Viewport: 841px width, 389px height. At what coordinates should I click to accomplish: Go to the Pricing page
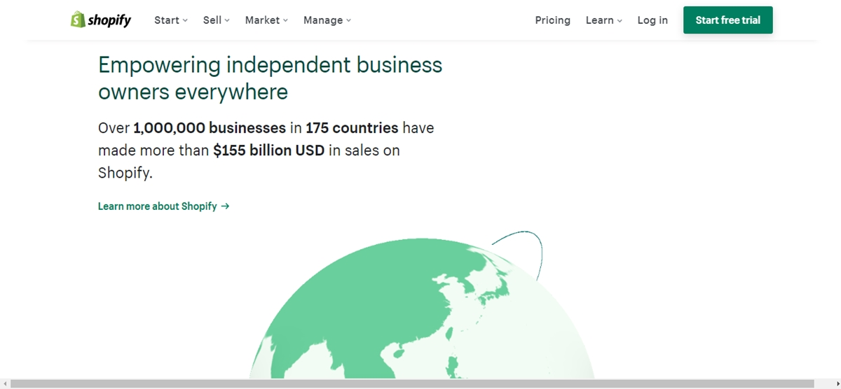(x=552, y=20)
